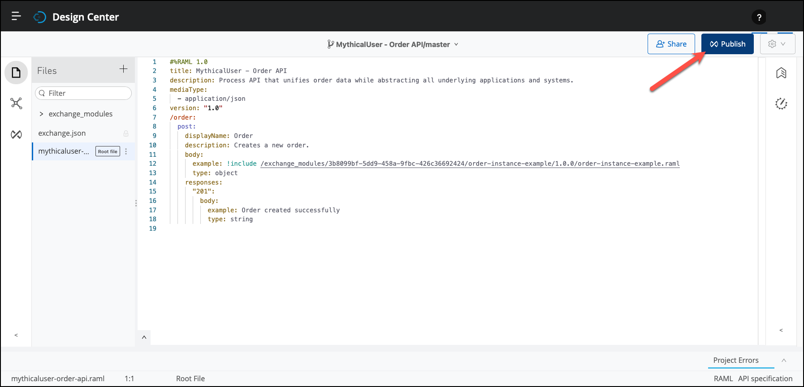Add a new file with plus icon

point(123,69)
